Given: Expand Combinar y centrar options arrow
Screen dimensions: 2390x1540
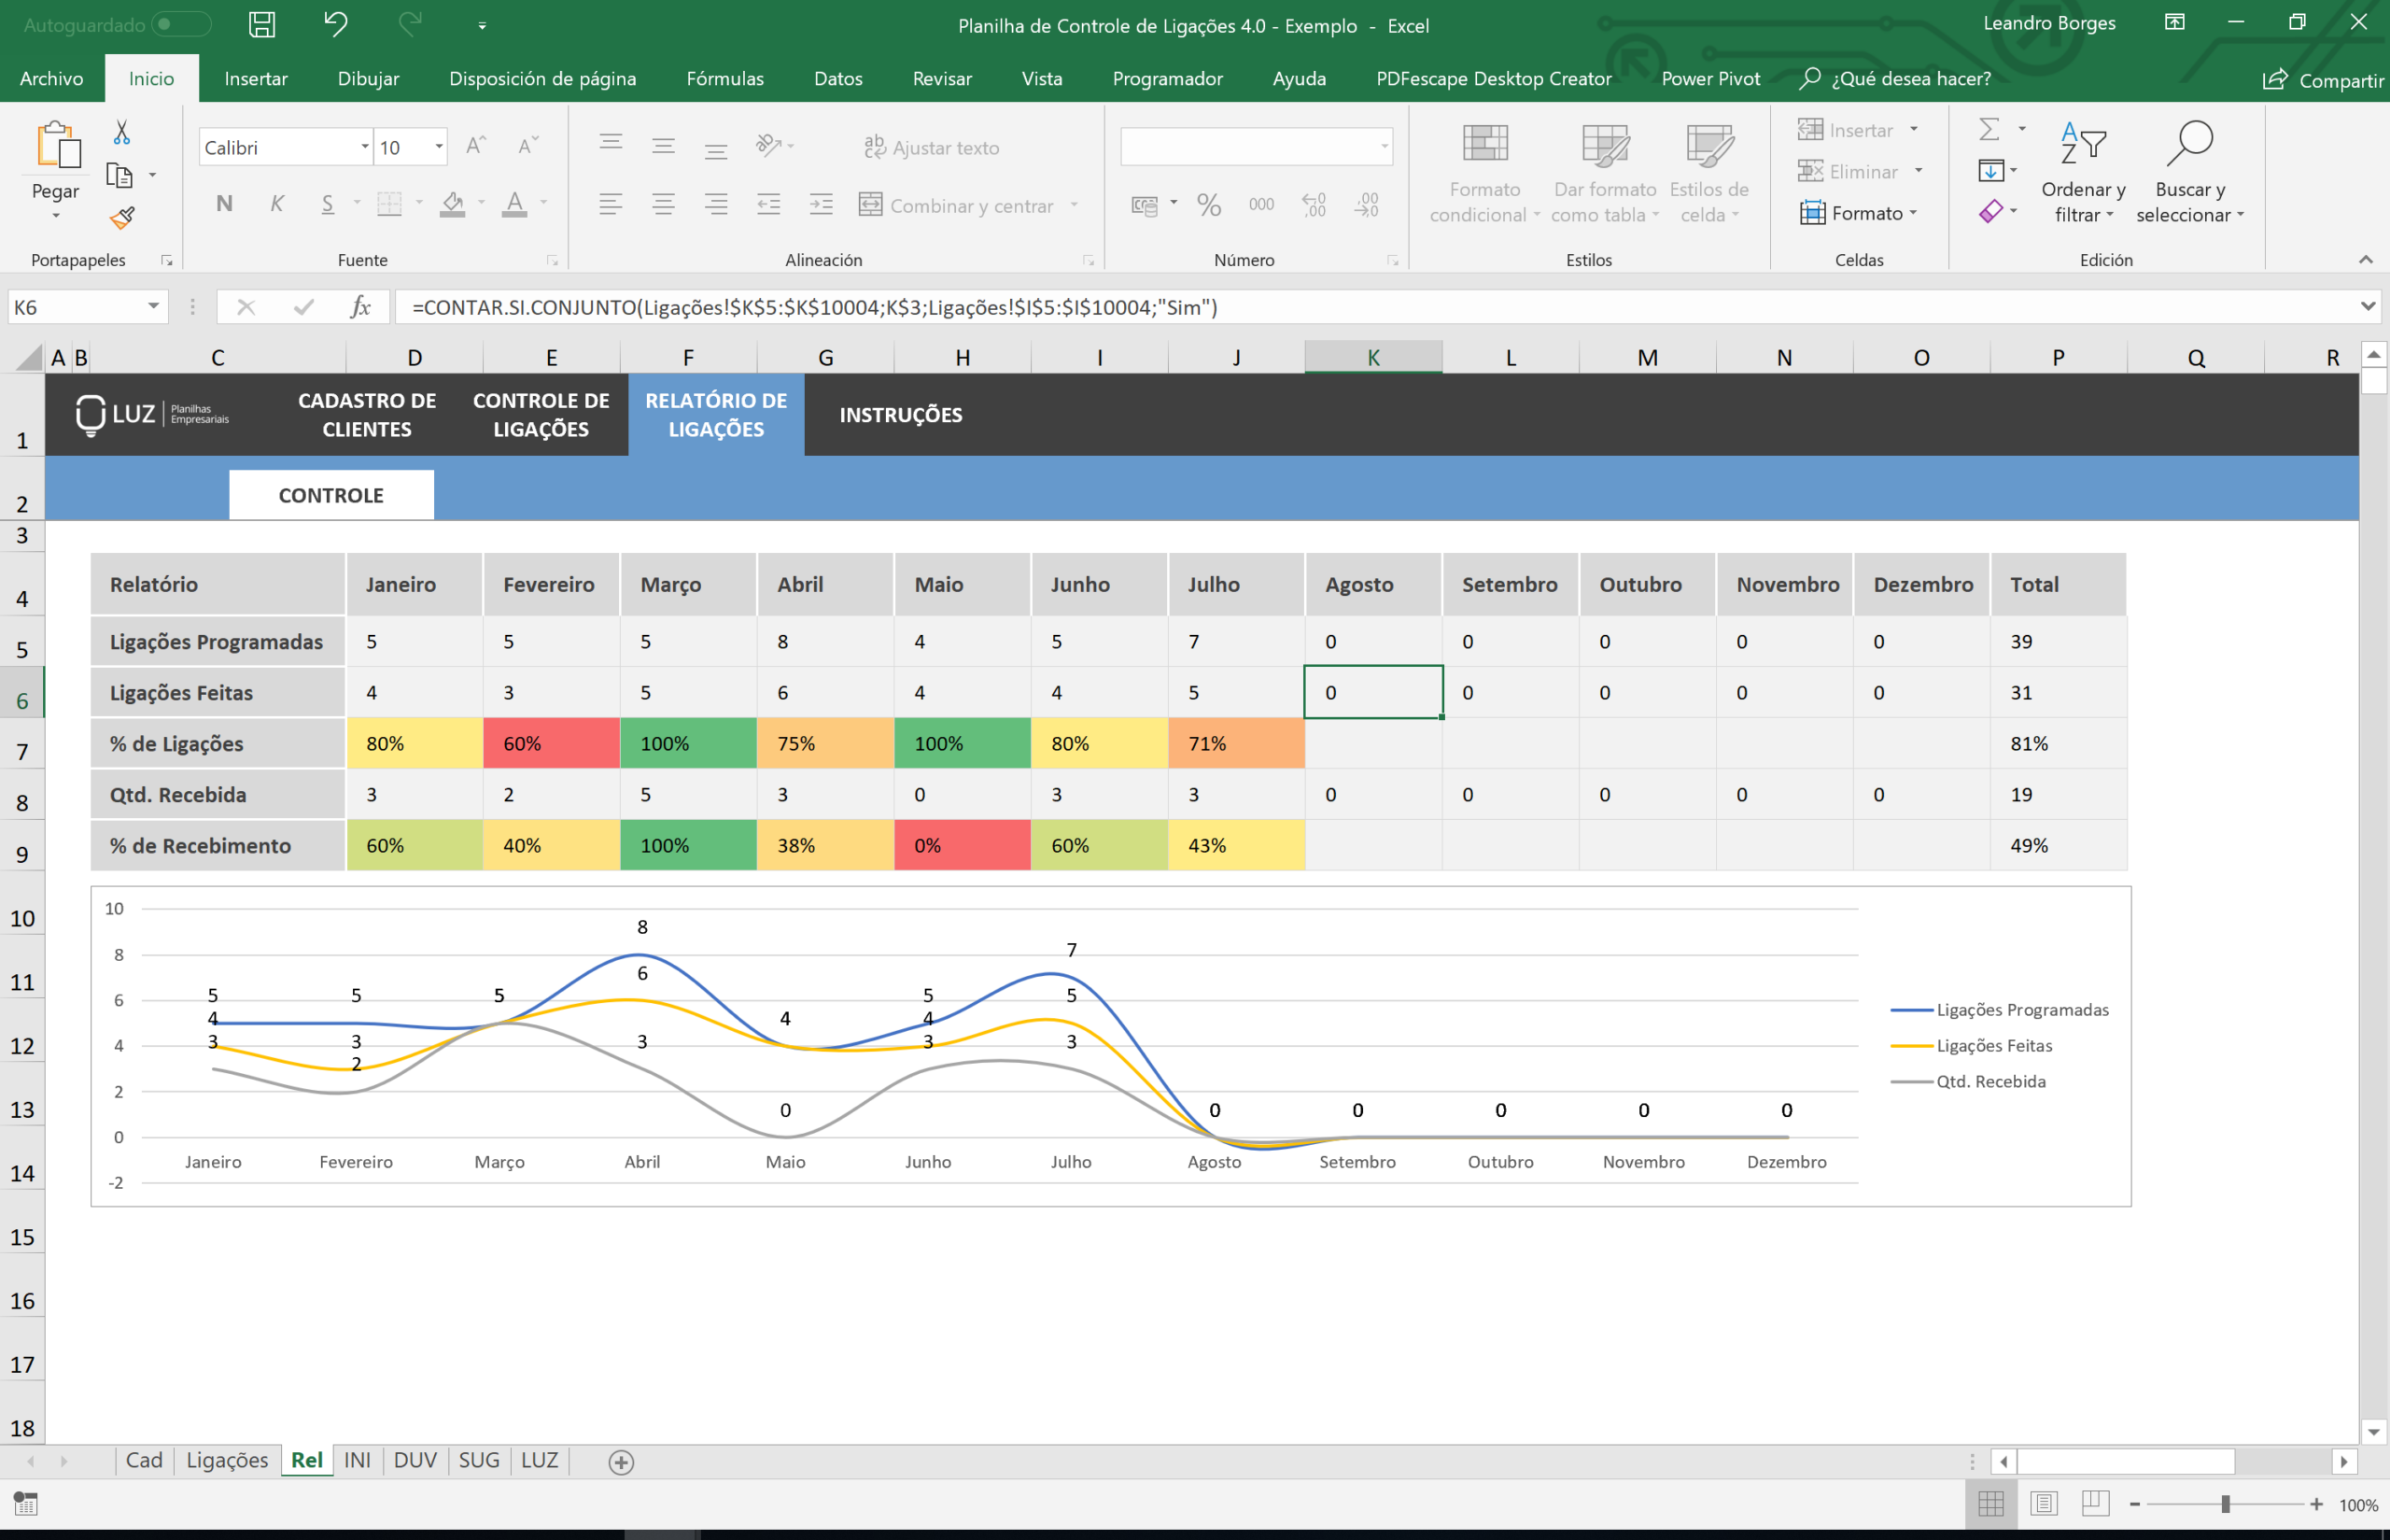Looking at the screenshot, I should (1075, 205).
